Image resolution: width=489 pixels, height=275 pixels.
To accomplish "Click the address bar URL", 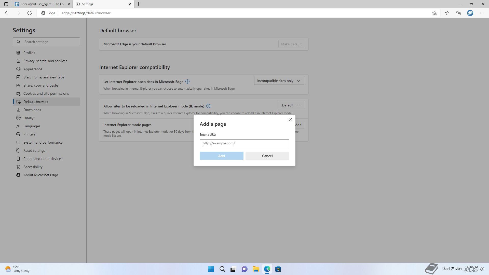I will 86,13.
